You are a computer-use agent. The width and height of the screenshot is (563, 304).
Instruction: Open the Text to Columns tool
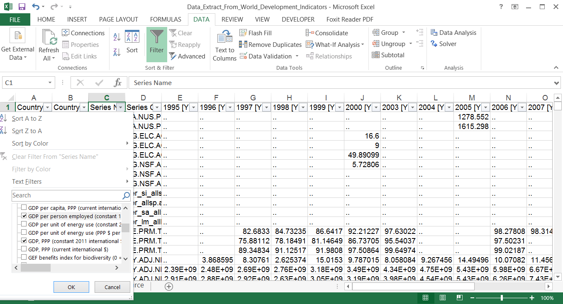click(224, 44)
